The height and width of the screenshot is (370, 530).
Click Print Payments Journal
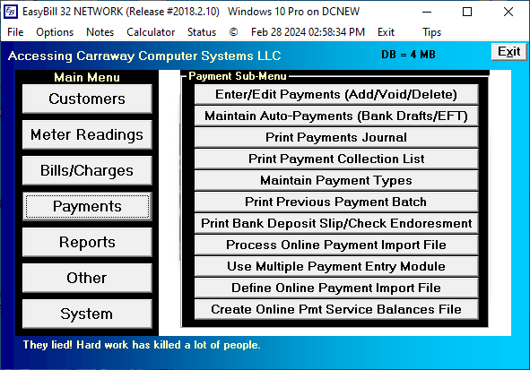click(x=336, y=137)
